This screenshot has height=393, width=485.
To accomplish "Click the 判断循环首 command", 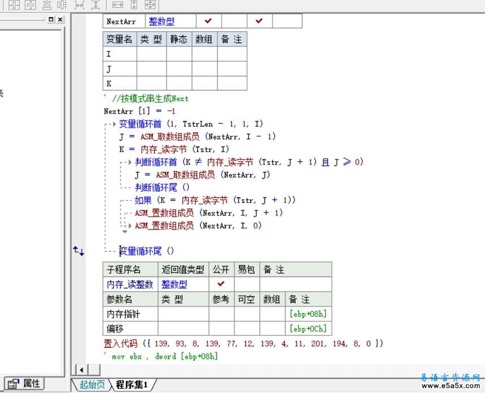I will click(156, 162).
